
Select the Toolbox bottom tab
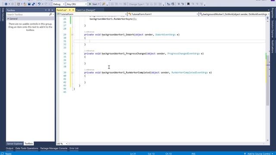click(x=28, y=143)
